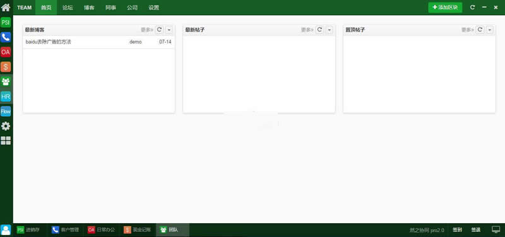
Task: Switch to the 首页 tab
Action: [x=46, y=8]
